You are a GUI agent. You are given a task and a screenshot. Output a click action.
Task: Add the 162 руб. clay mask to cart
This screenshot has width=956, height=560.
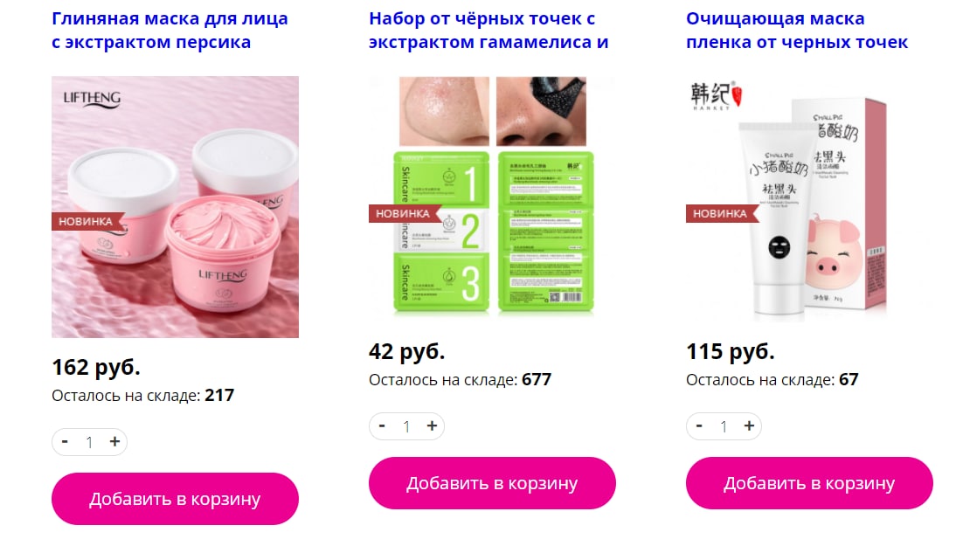(175, 499)
